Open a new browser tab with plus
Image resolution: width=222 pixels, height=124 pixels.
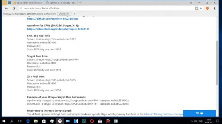click(x=80, y=3)
